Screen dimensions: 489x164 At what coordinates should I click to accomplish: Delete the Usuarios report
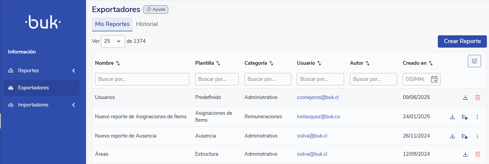[x=477, y=98]
